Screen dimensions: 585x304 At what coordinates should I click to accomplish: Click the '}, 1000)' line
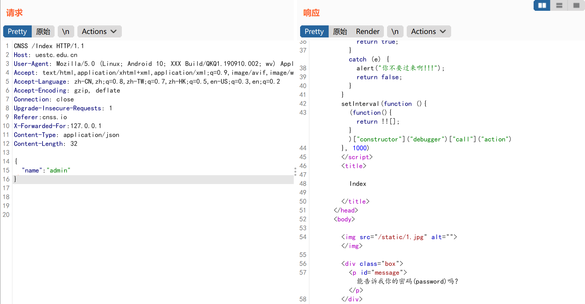point(355,148)
